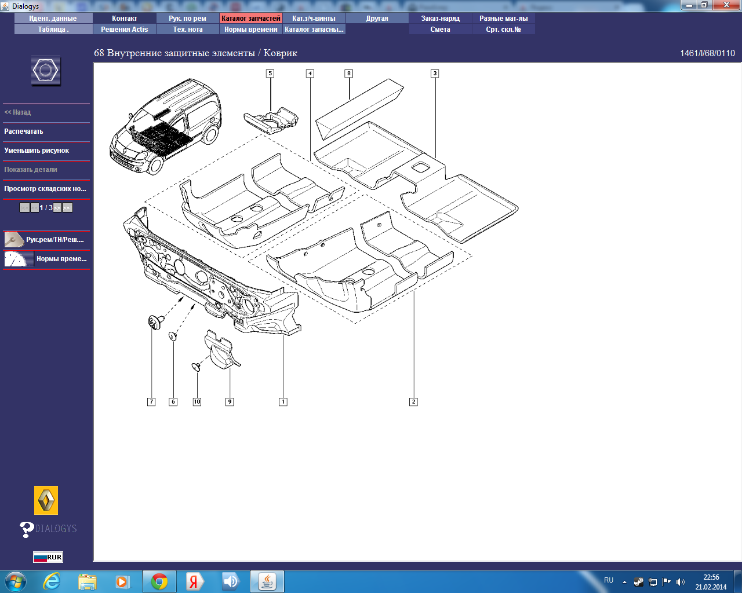
Task: Open Dialogys help question mark icon
Action: [27, 529]
